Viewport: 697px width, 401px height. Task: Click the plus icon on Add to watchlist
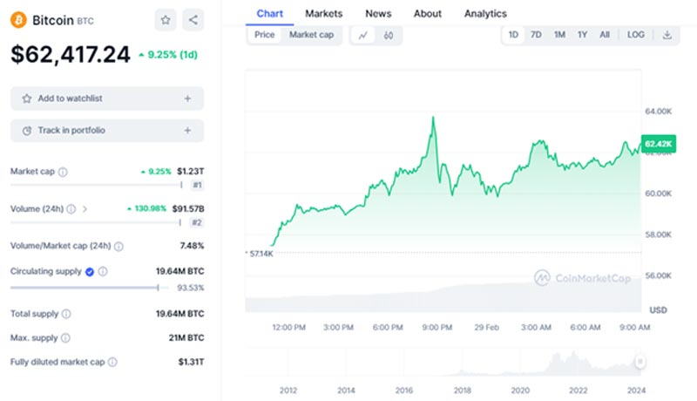click(187, 99)
